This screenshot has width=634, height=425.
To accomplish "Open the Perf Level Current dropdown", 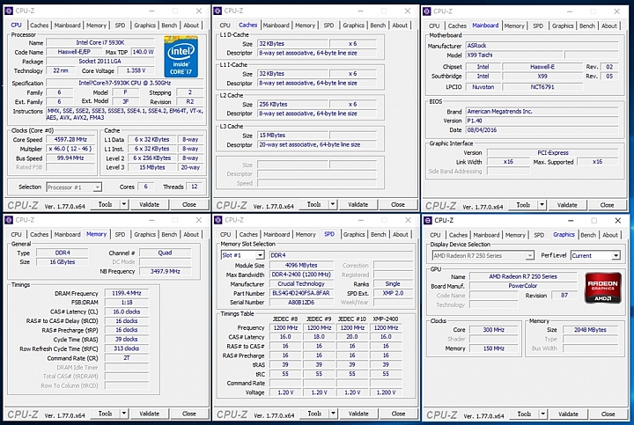I will click(x=595, y=256).
